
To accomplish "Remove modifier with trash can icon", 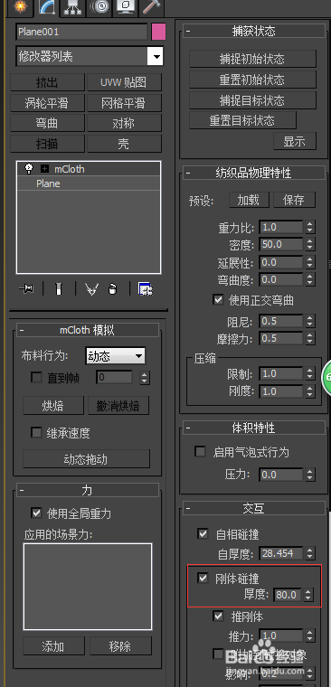I will [113, 289].
